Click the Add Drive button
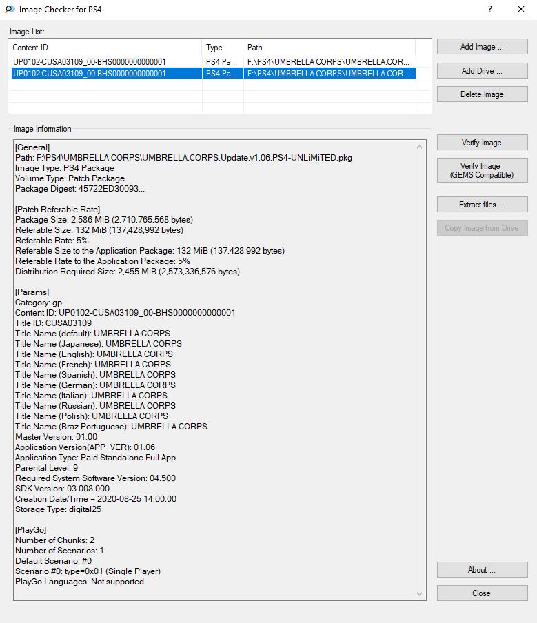The image size is (537, 623). pos(482,71)
